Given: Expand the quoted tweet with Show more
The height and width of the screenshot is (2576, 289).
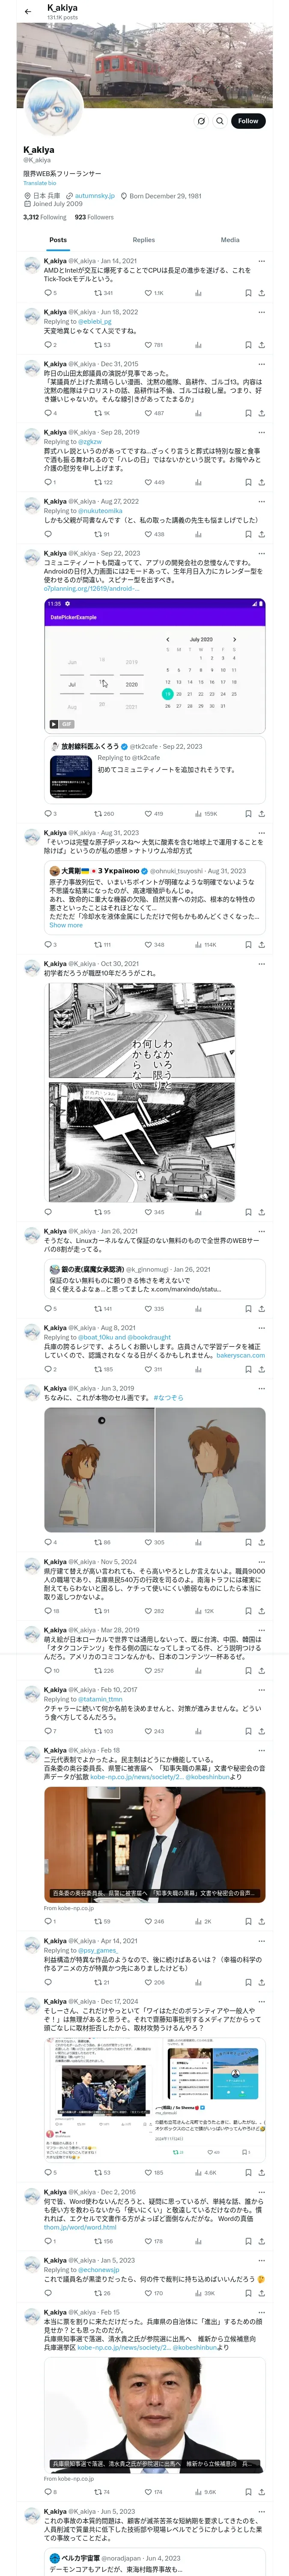Looking at the screenshot, I should pos(66,925).
